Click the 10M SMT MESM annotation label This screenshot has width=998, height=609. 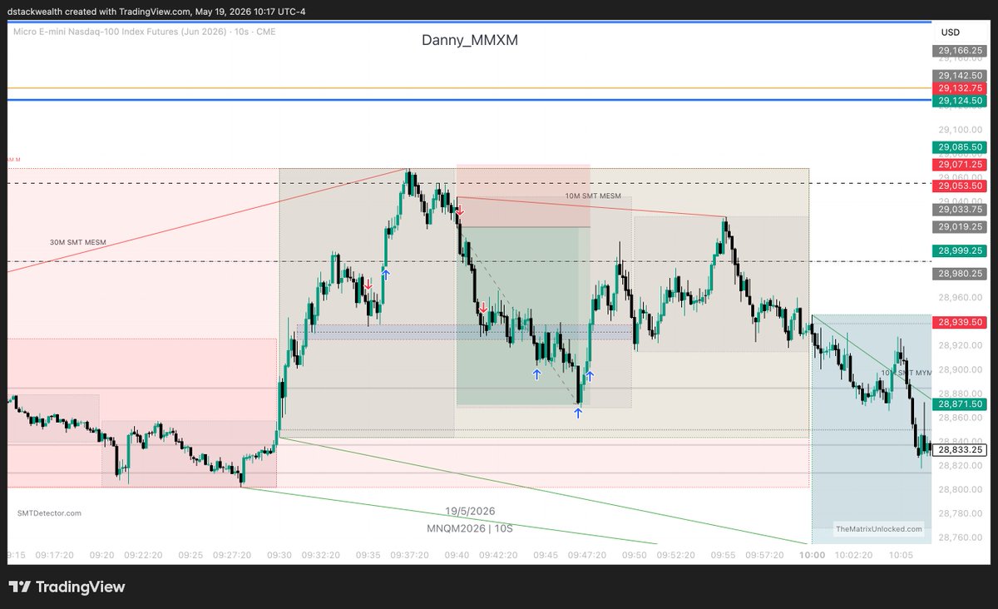coord(593,196)
